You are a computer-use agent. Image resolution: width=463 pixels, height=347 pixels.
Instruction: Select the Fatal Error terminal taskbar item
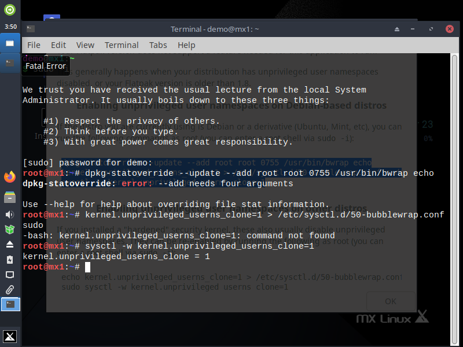(x=10, y=63)
